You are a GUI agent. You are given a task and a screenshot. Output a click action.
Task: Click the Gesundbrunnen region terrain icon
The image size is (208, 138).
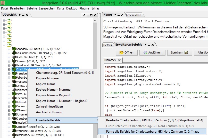pos(14,53)
